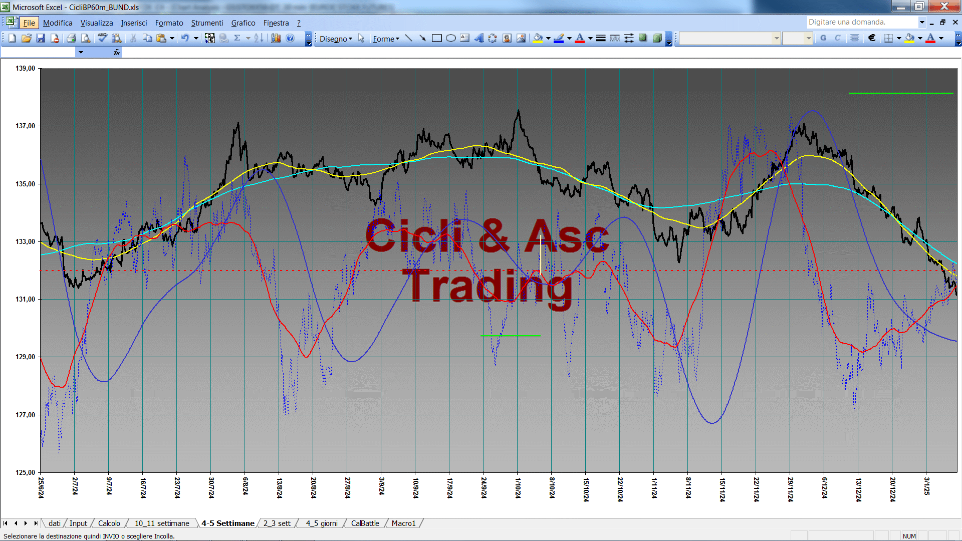Click the New workbook icon
Image resolution: width=962 pixels, height=541 pixels.
pyautogui.click(x=12, y=38)
